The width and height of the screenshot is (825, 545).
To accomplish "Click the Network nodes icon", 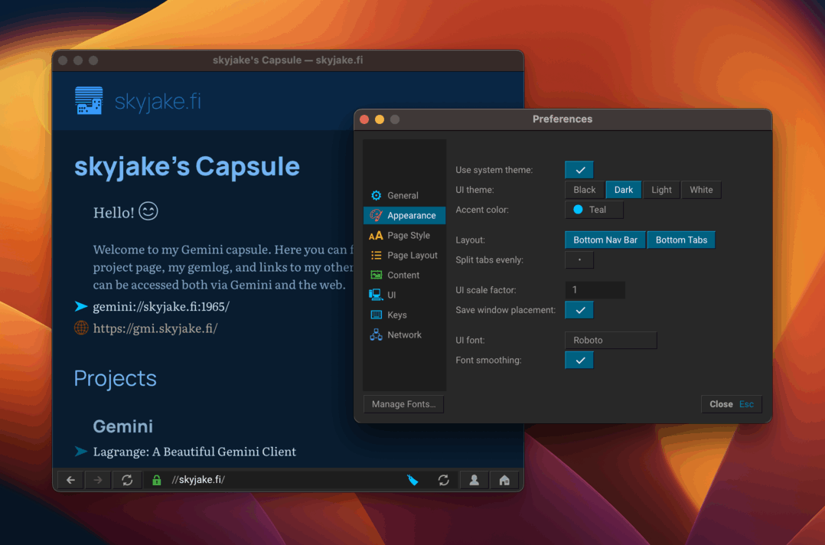I will pyautogui.click(x=376, y=335).
